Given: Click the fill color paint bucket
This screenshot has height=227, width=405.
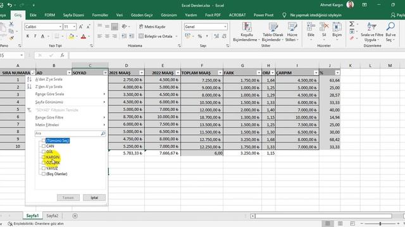Looking at the screenshot, I should (71, 37).
